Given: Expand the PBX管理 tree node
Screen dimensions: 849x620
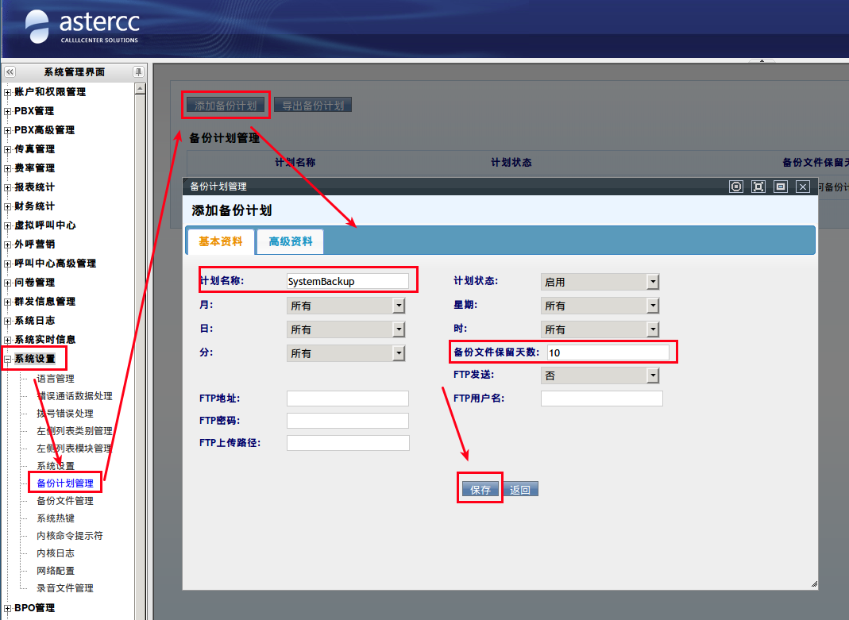Looking at the screenshot, I should [8, 111].
